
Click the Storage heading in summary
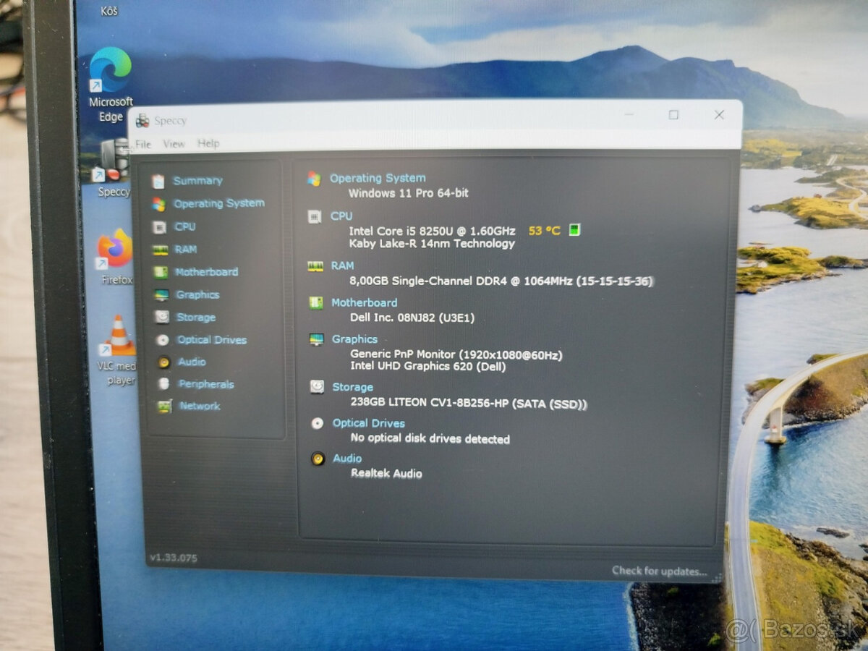(x=352, y=387)
